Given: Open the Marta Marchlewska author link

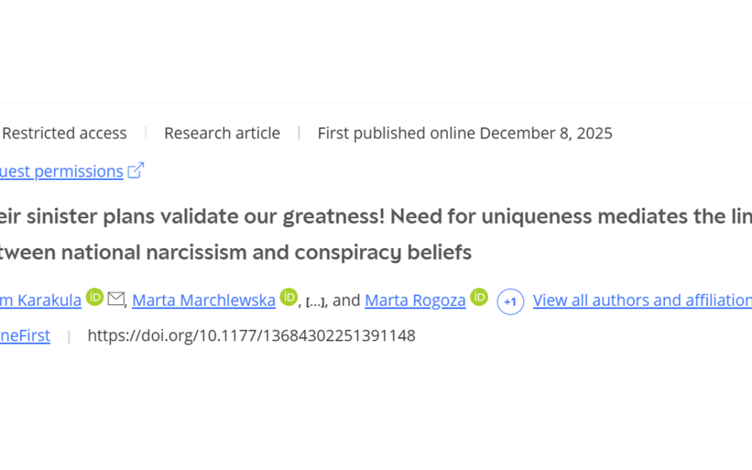Looking at the screenshot, I should 203,300.
